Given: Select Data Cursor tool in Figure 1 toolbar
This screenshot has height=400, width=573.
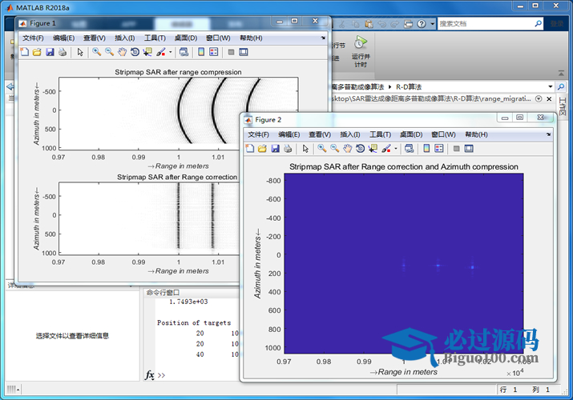Looking at the screenshot, I should [x=147, y=52].
